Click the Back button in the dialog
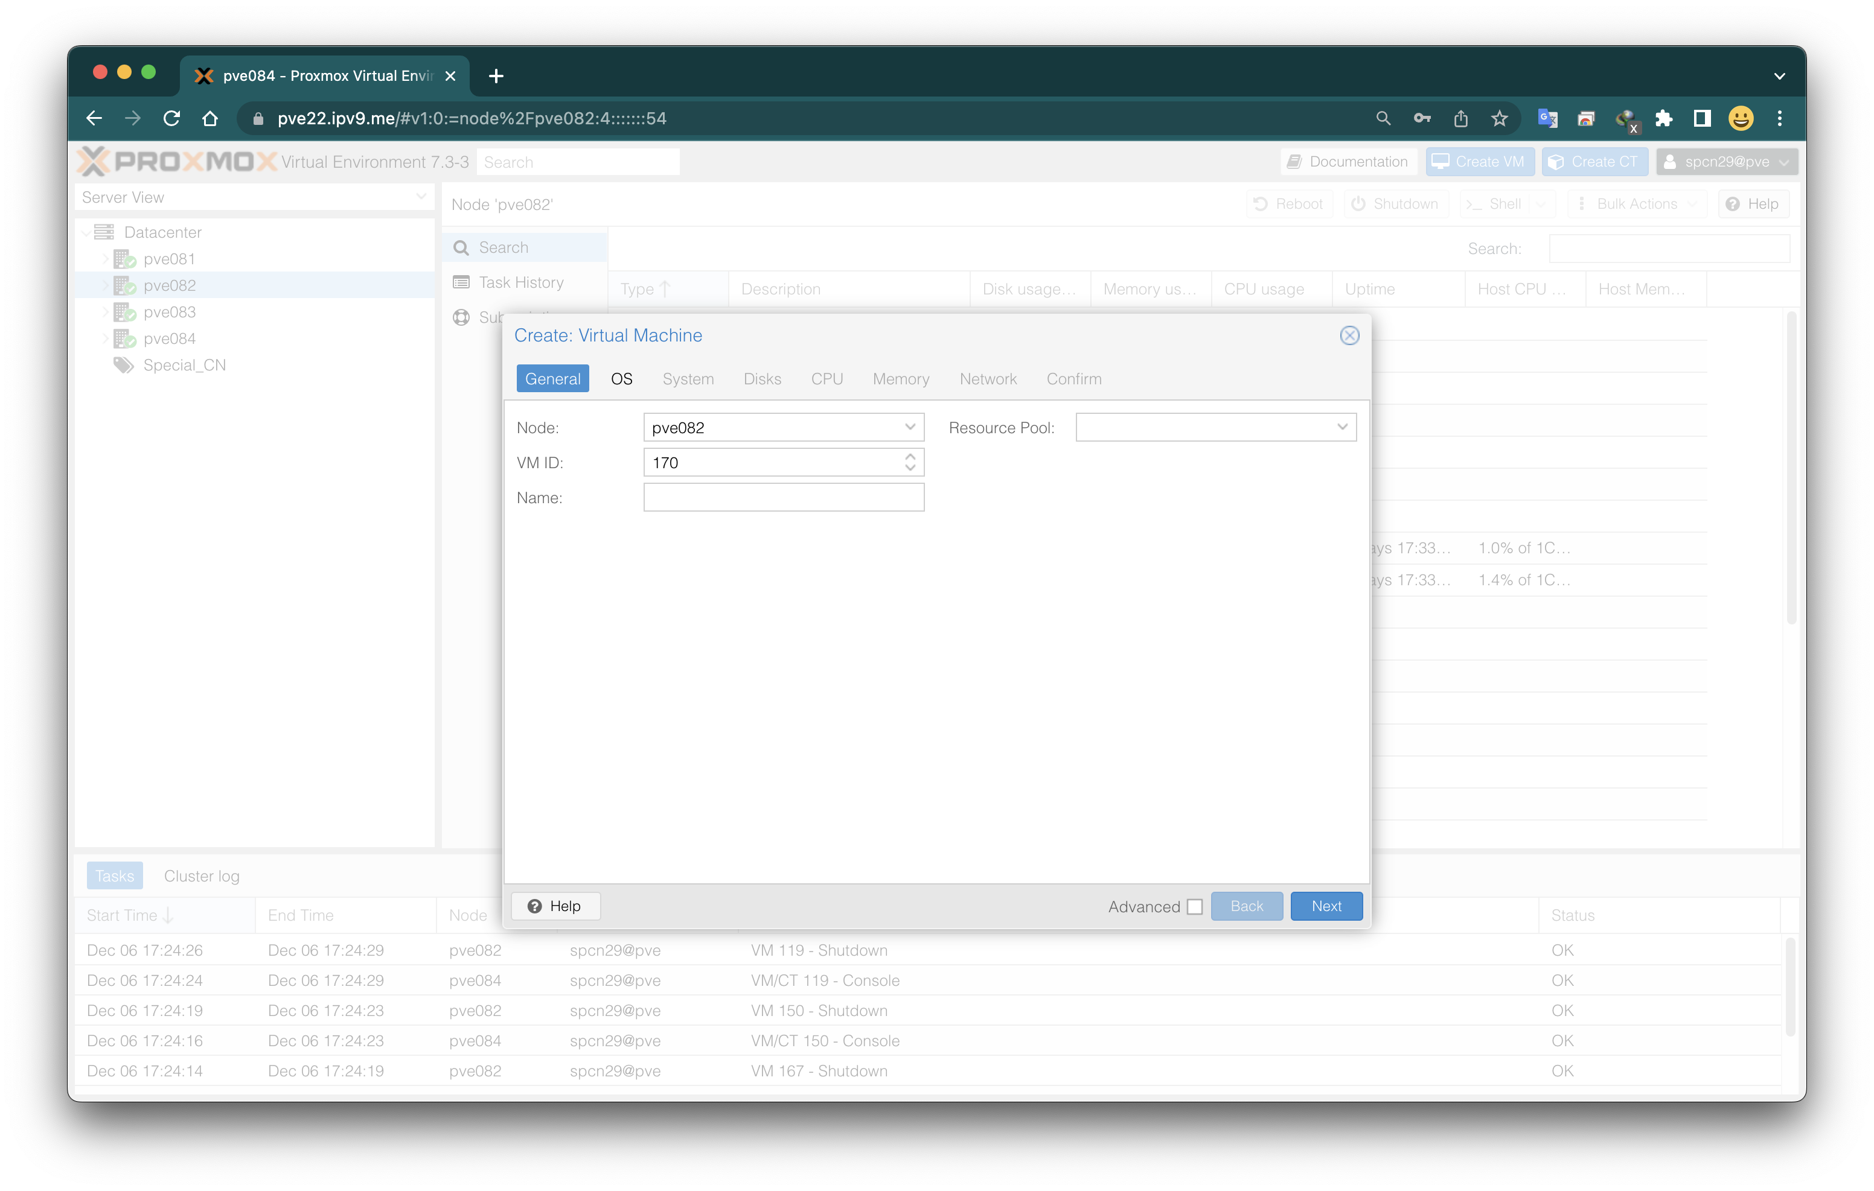 point(1246,906)
